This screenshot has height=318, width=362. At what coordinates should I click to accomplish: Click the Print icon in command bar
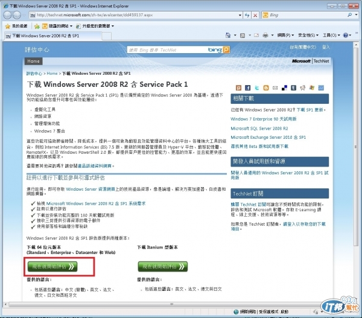point(265,36)
